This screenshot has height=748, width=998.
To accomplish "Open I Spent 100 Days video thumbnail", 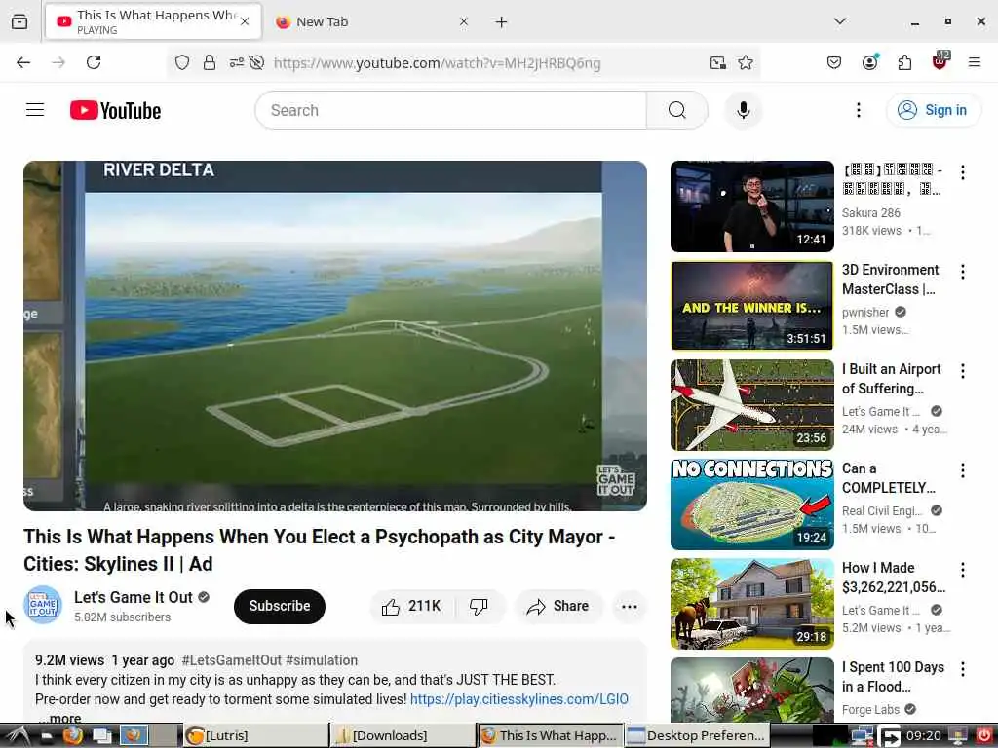I will pos(751,690).
